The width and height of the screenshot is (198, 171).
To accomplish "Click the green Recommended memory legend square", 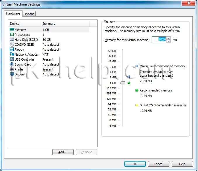I will [137, 90].
